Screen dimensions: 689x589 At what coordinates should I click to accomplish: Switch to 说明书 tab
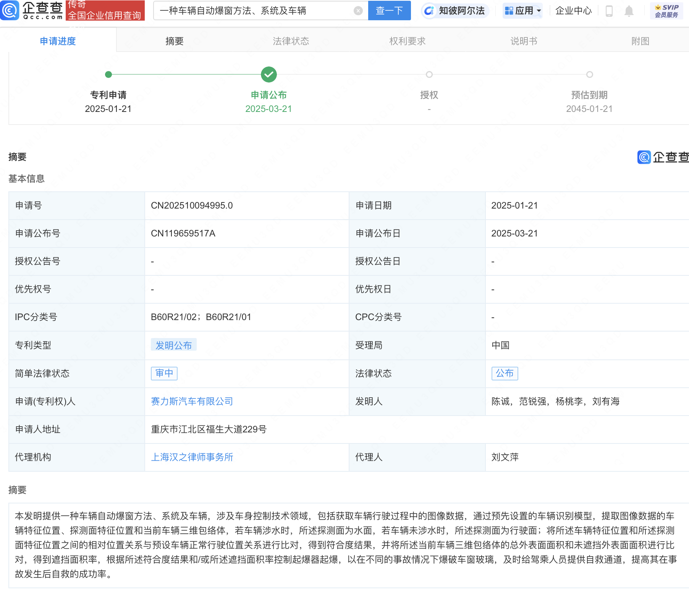(x=524, y=41)
